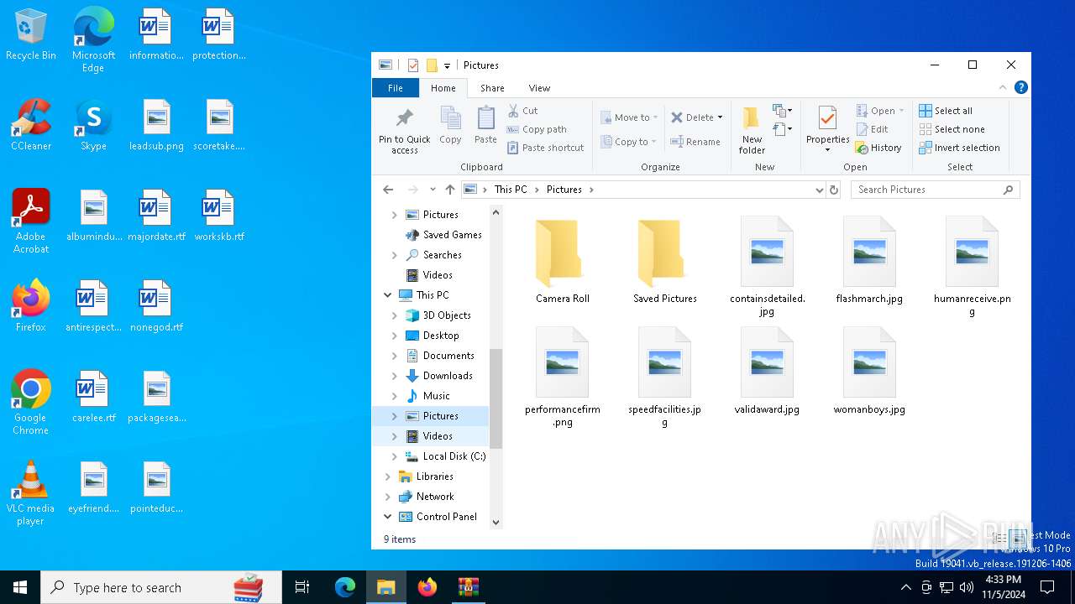Click Paste shortcut command

(545, 148)
